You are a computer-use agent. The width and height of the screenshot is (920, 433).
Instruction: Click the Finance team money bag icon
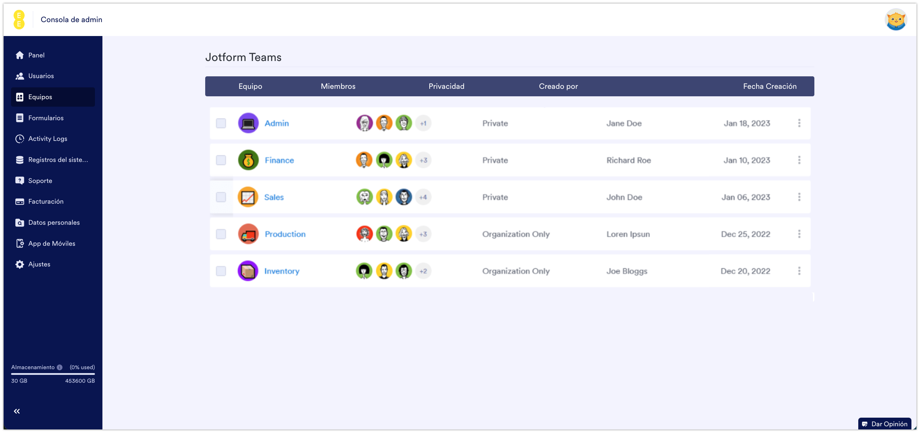point(248,160)
